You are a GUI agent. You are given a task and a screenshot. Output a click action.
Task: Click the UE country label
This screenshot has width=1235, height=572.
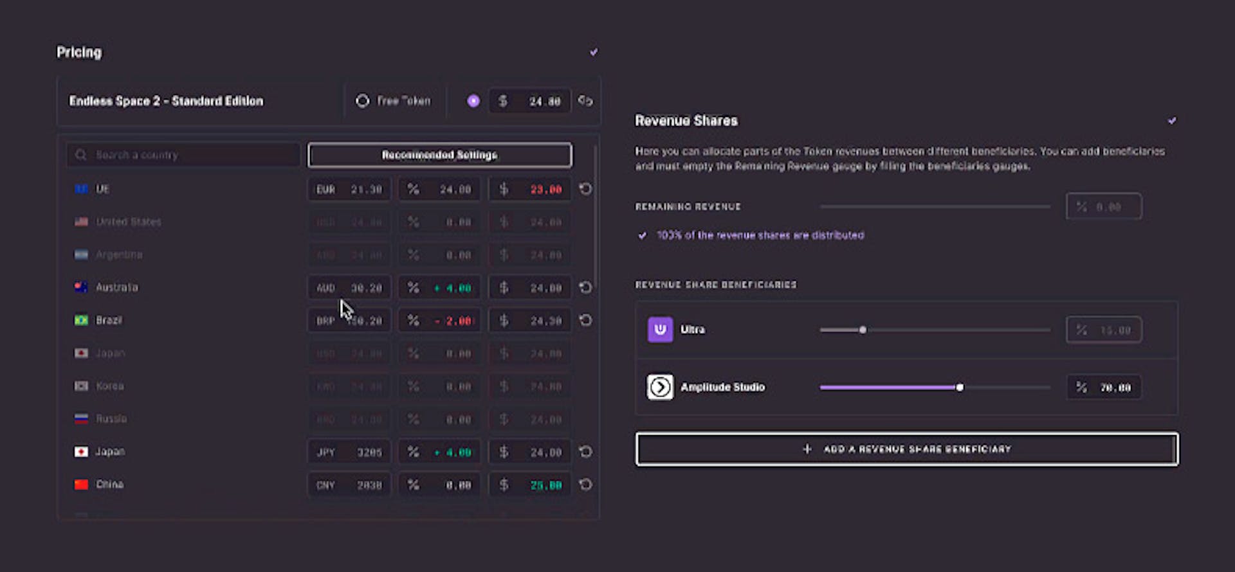102,189
